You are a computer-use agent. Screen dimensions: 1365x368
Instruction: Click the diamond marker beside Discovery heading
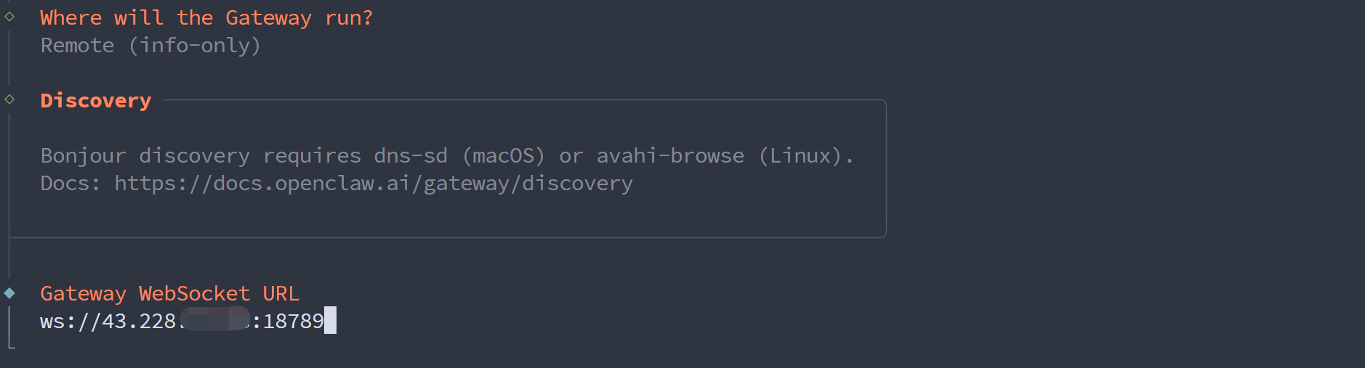coord(9,99)
